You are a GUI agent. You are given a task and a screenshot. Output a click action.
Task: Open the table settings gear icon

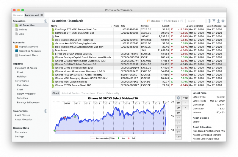point(223,21)
